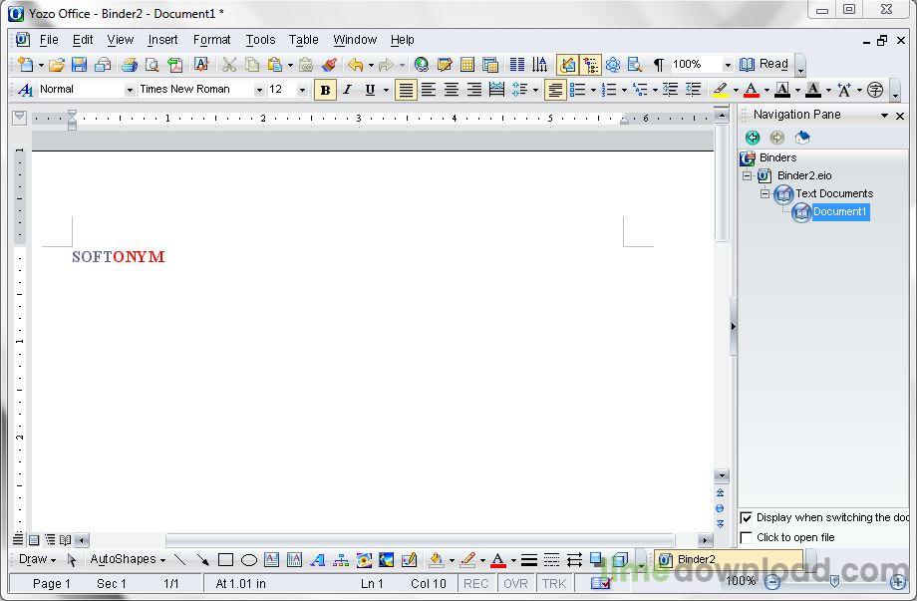This screenshot has height=601, width=917.
Task: Click the Export to PDF icon
Action: click(174, 65)
